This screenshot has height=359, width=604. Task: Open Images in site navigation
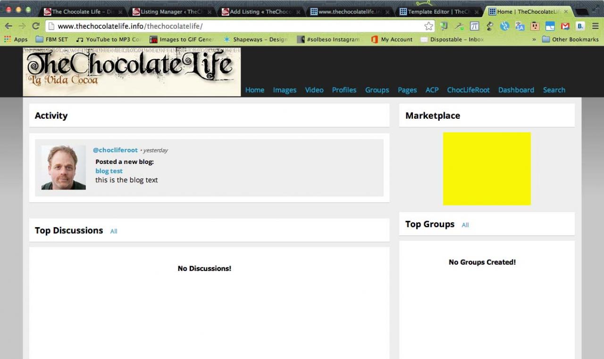285,90
